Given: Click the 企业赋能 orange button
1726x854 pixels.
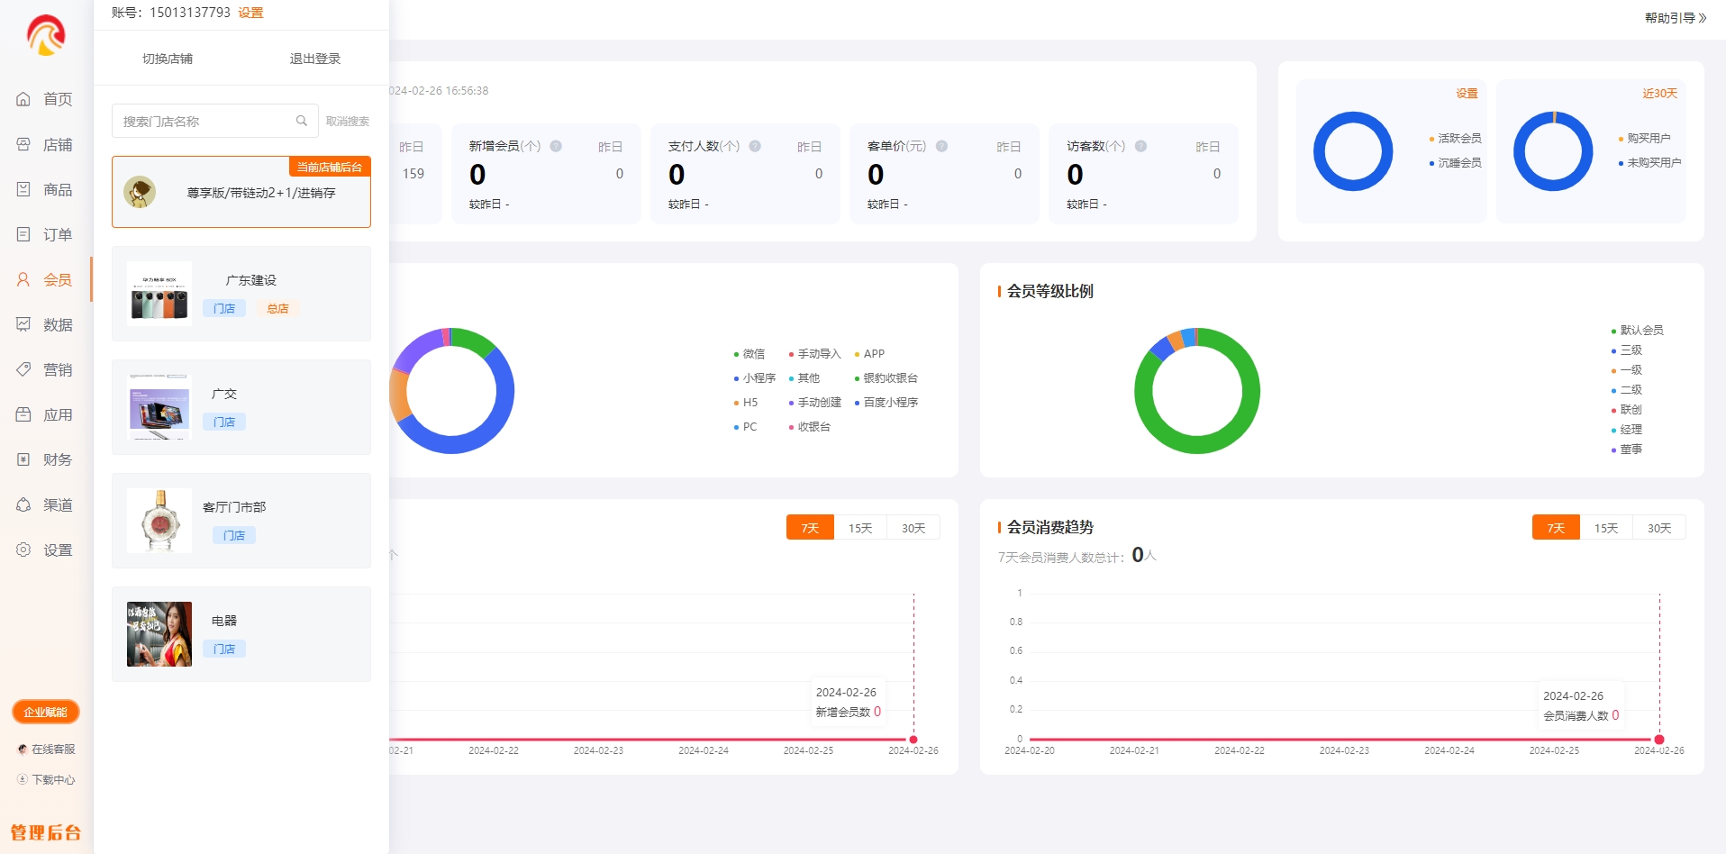Looking at the screenshot, I should tap(46, 712).
